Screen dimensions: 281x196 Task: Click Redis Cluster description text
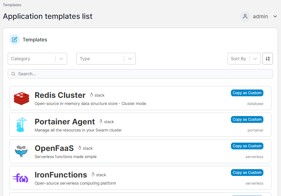tap(90, 103)
